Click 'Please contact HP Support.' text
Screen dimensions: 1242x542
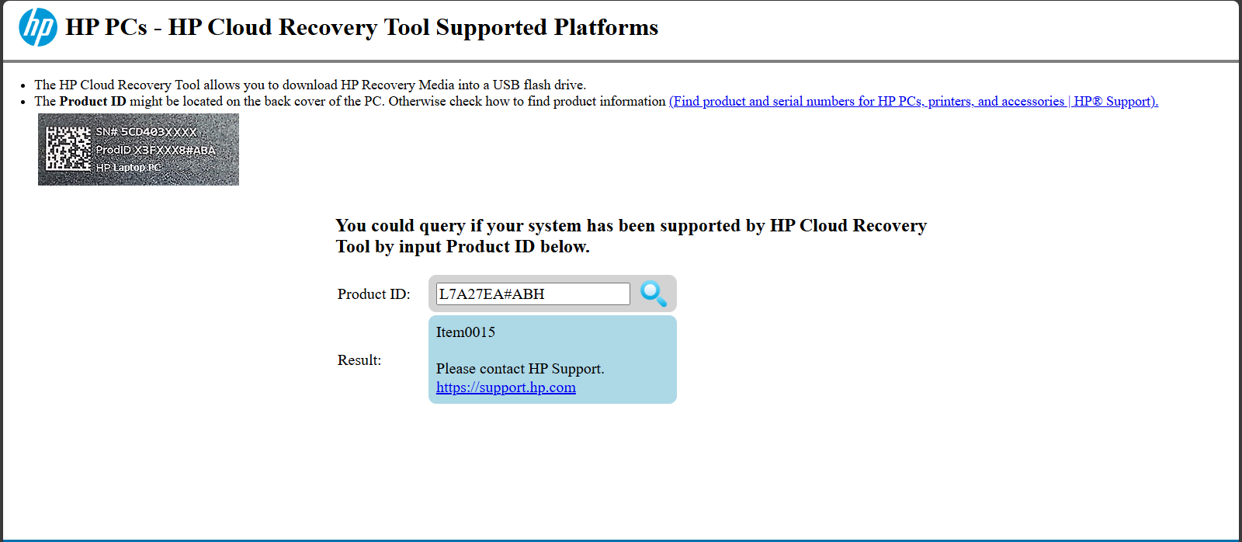pyautogui.click(x=519, y=369)
